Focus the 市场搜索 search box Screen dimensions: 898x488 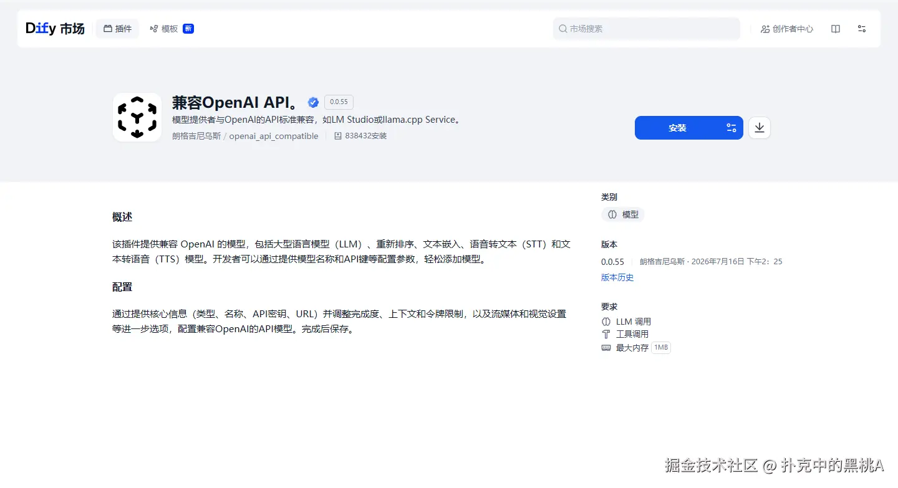646,29
